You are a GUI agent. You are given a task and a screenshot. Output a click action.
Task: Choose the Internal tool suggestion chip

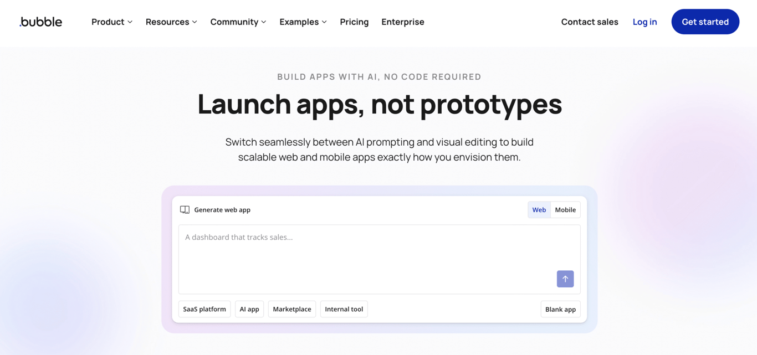pos(344,309)
